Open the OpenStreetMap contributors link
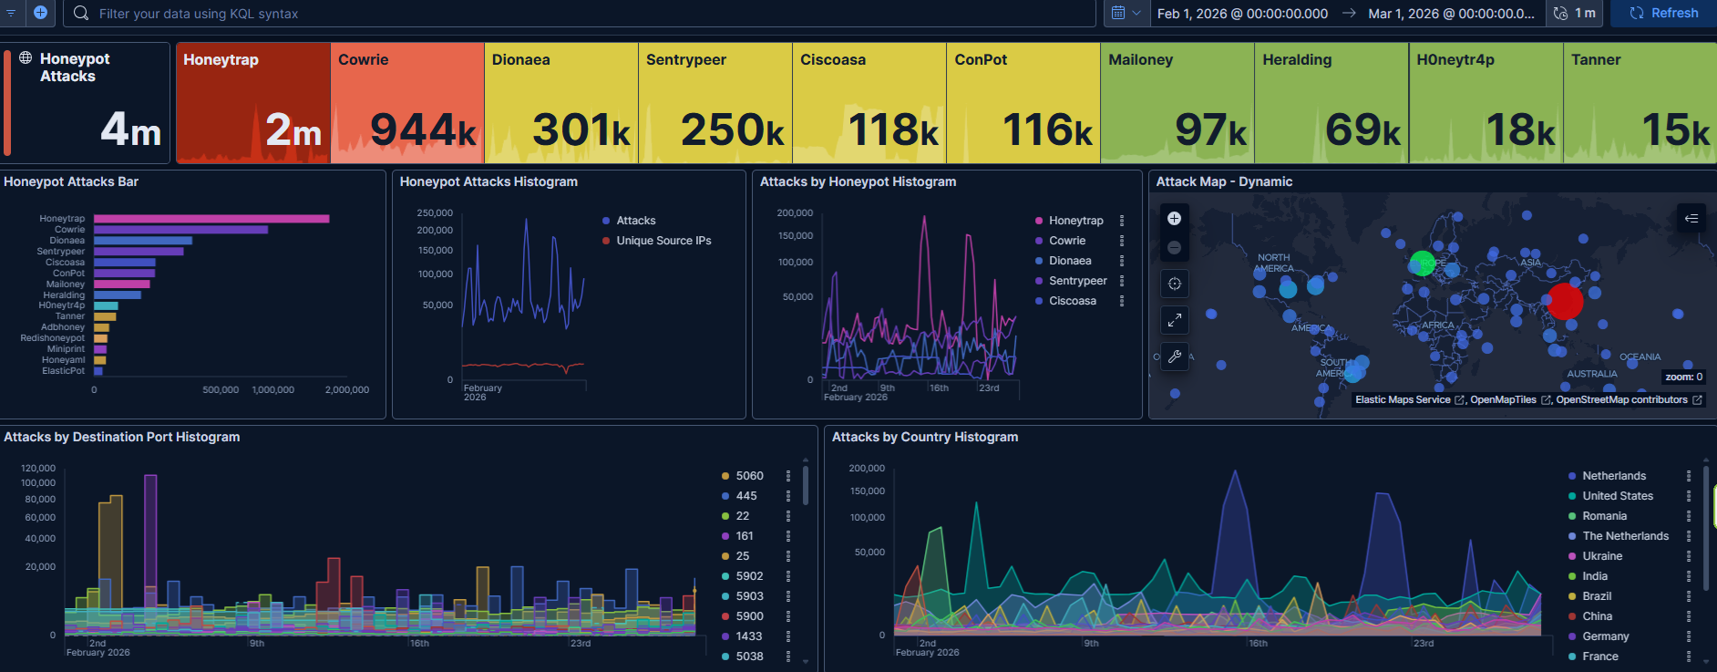 [1621, 399]
